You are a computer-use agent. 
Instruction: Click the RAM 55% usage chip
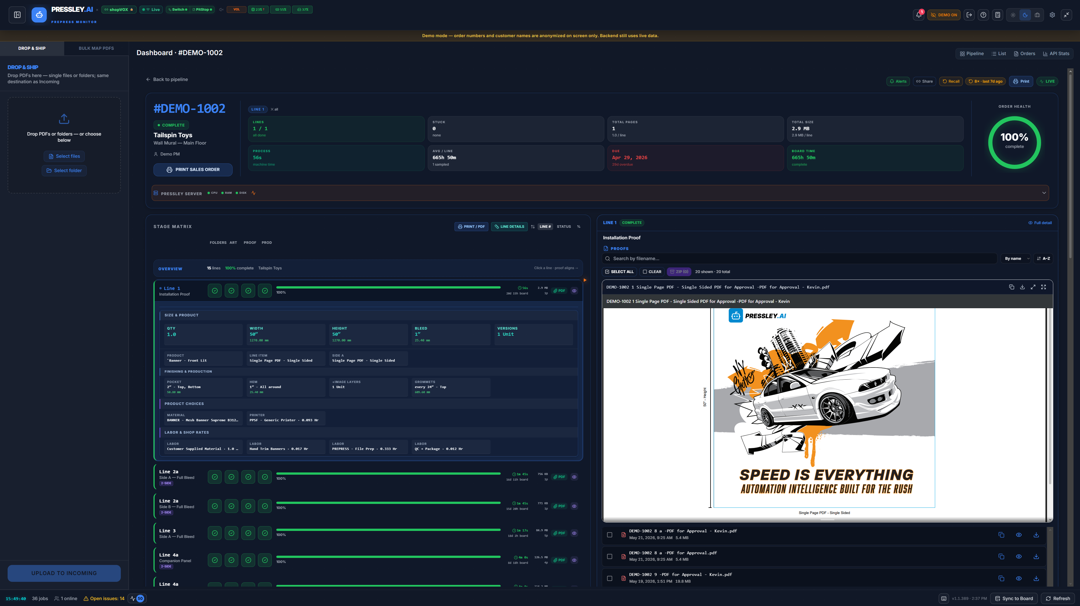click(280, 10)
